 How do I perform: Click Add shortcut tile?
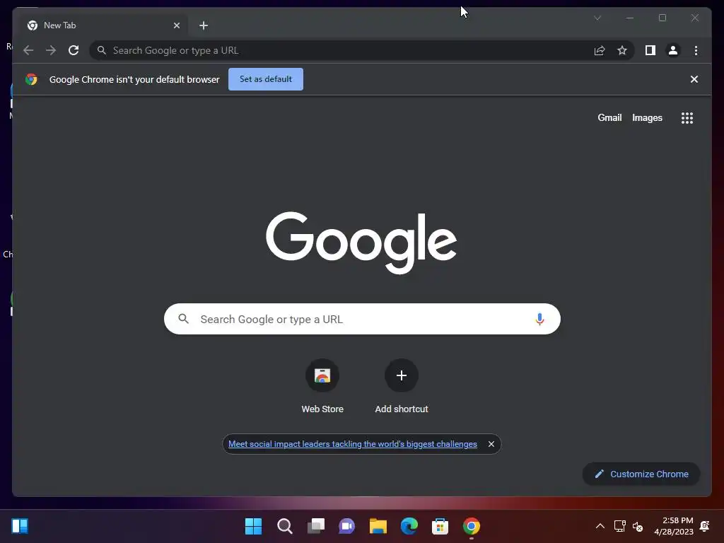click(402, 387)
